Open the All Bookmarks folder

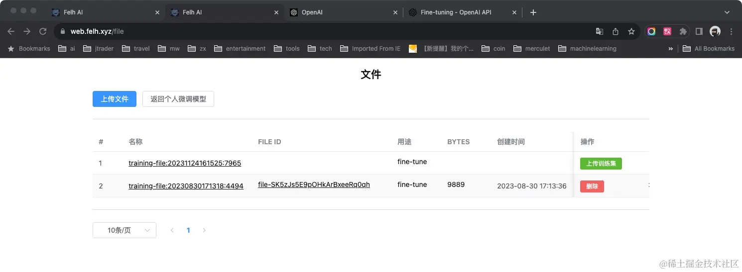coord(709,49)
